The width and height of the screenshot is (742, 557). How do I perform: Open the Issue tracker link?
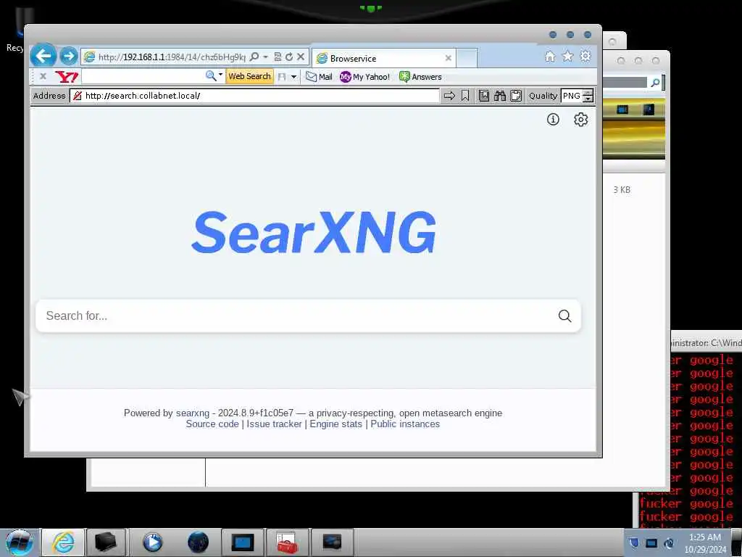tap(274, 424)
